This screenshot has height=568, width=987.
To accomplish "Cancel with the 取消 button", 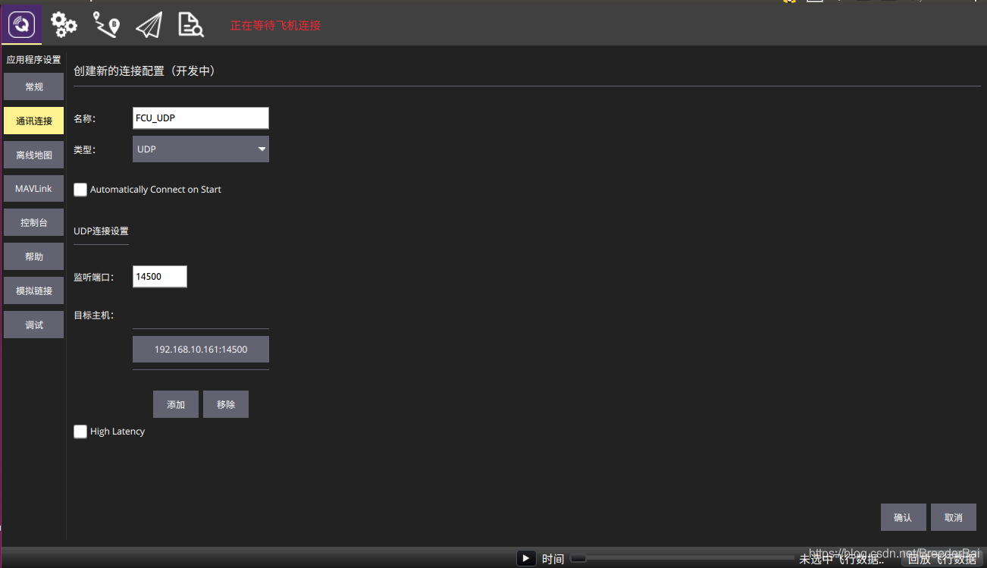I will tap(954, 517).
